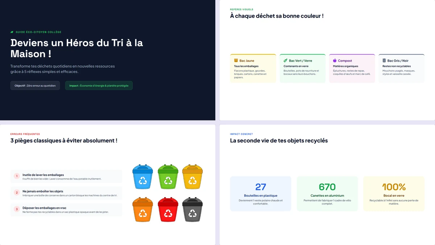
Task: Click the text Inutile de laver les emballages
Action: pyautogui.click(x=43, y=175)
